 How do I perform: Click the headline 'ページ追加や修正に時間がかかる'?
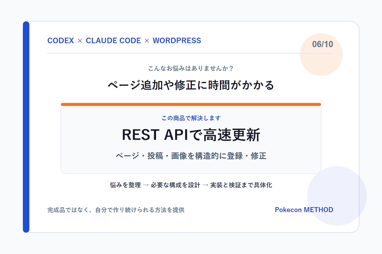(191, 85)
